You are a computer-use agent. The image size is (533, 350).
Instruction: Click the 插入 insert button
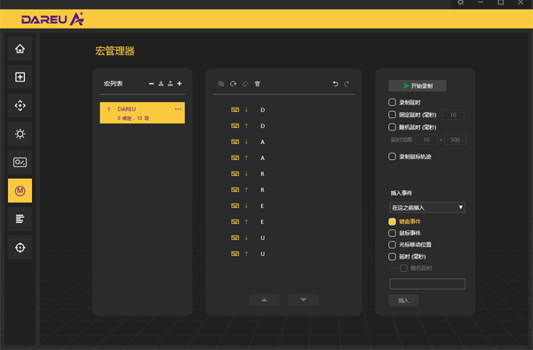point(403,300)
